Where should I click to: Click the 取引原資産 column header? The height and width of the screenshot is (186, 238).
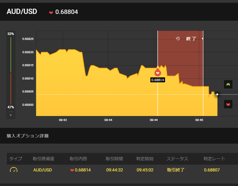pos(44,159)
